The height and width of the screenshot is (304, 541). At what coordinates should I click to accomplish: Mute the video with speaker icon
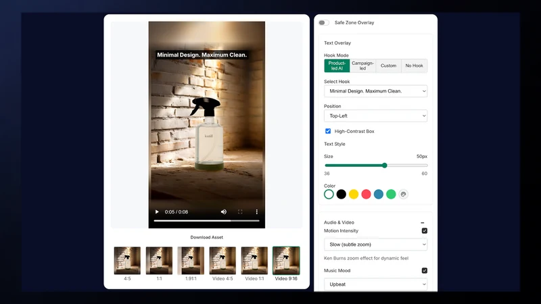[224, 211]
